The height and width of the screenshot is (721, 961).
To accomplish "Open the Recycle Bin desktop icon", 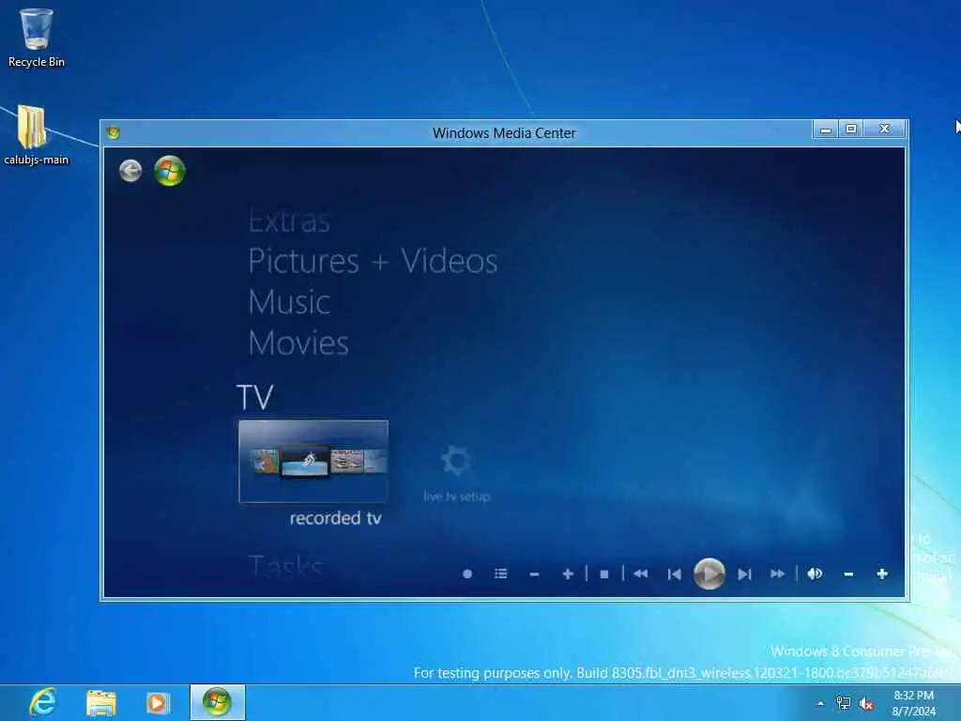I will click(x=37, y=38).
